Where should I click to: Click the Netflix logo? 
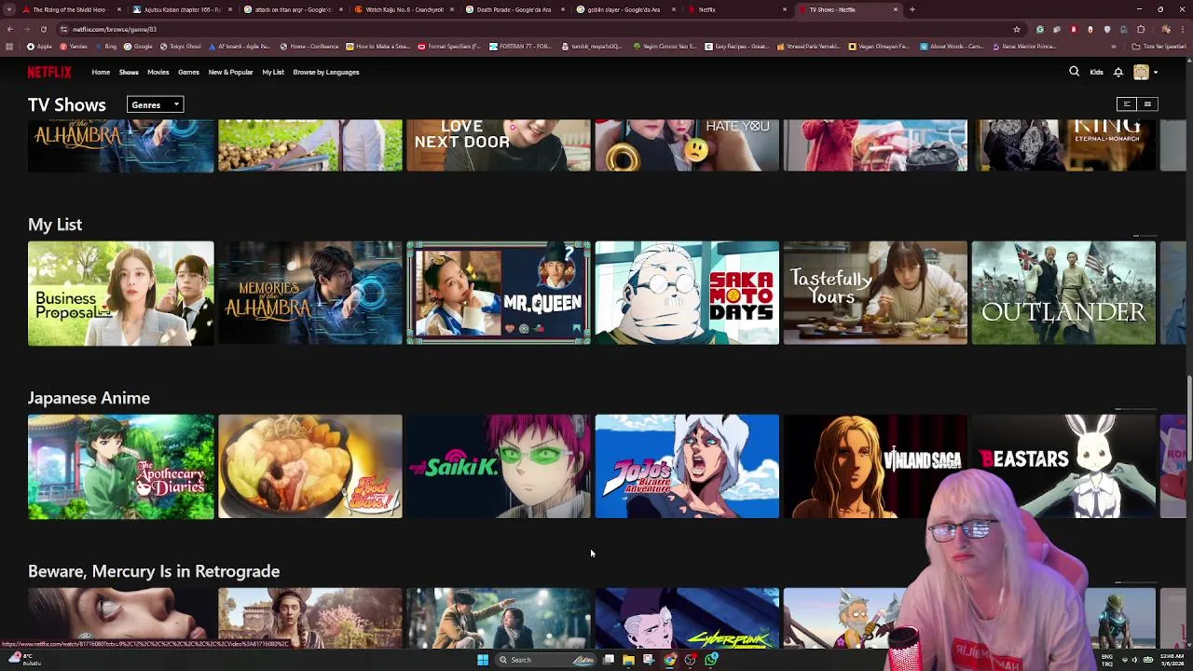49,72
